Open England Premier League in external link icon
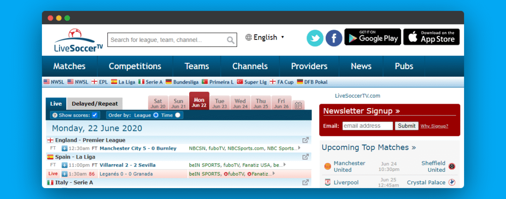The image size is (506, 199). click(305, 140)
